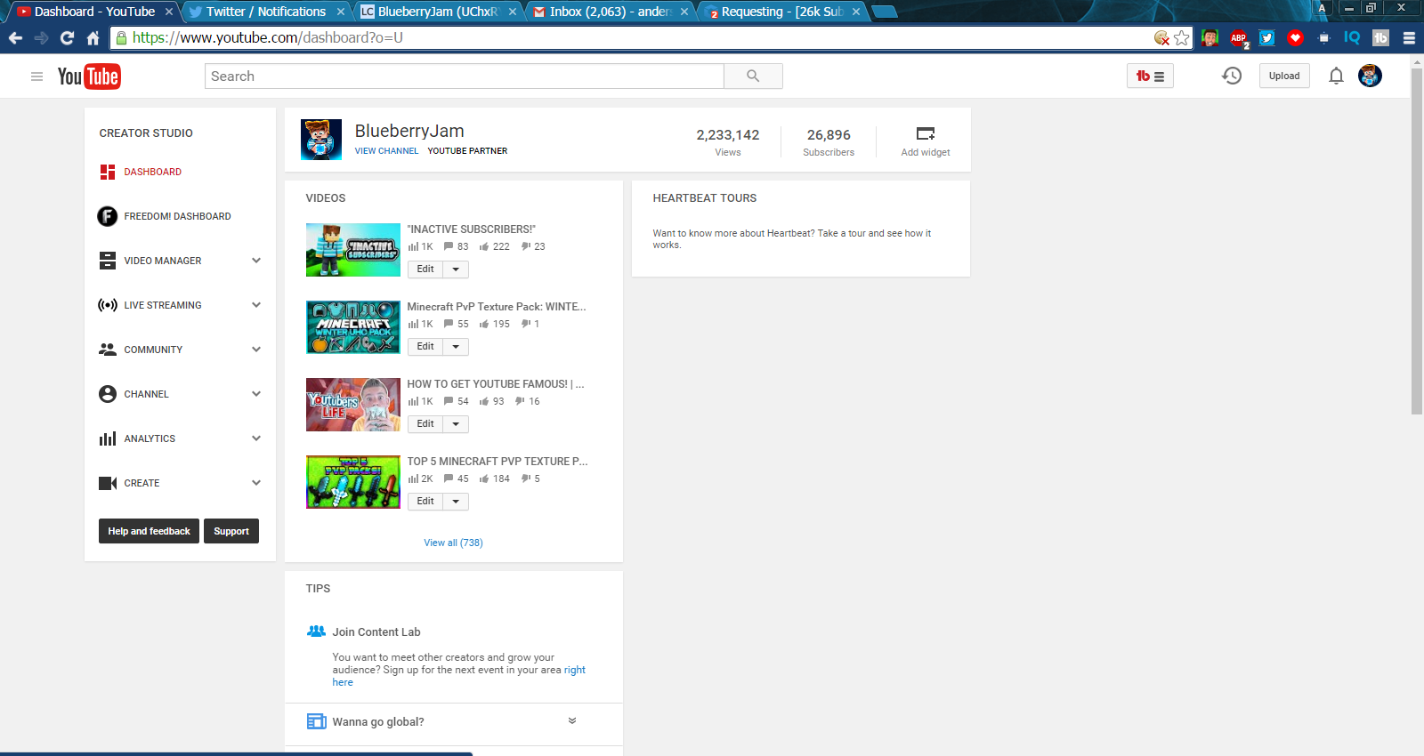
Task: Open the Youtubers Life video thumbnail
Action: click(x=353, y=405)
